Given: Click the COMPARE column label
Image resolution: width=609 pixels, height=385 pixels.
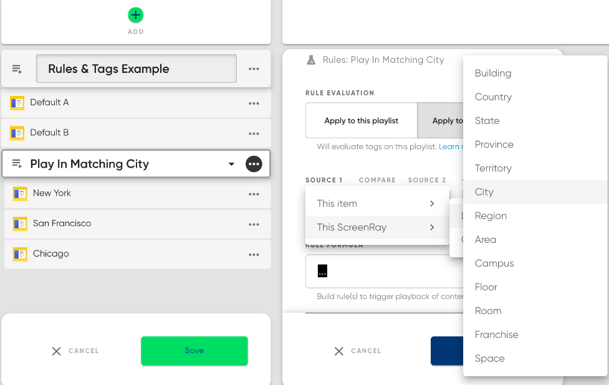Looking at the screenshot, I should point(377,180).
